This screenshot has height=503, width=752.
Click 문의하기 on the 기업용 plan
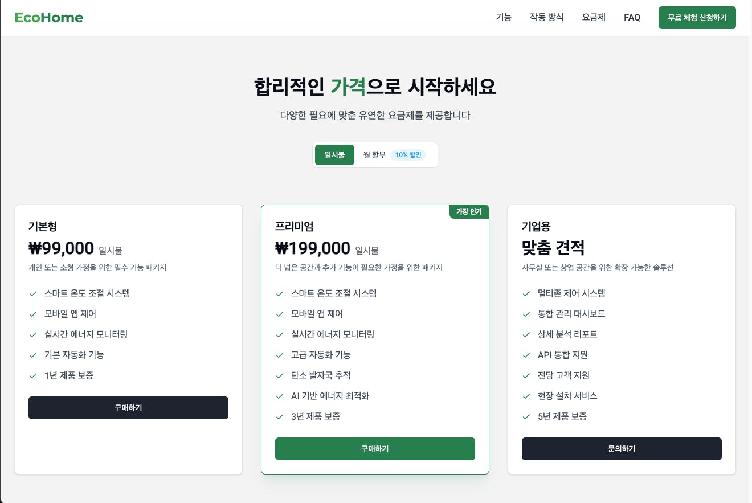pyautogui.click(x=622, y=449)
